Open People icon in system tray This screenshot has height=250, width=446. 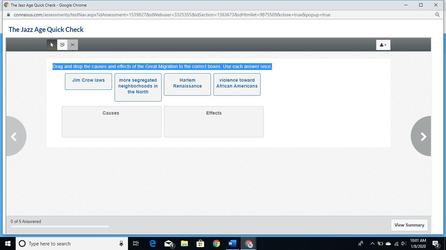tap(361, 243)
